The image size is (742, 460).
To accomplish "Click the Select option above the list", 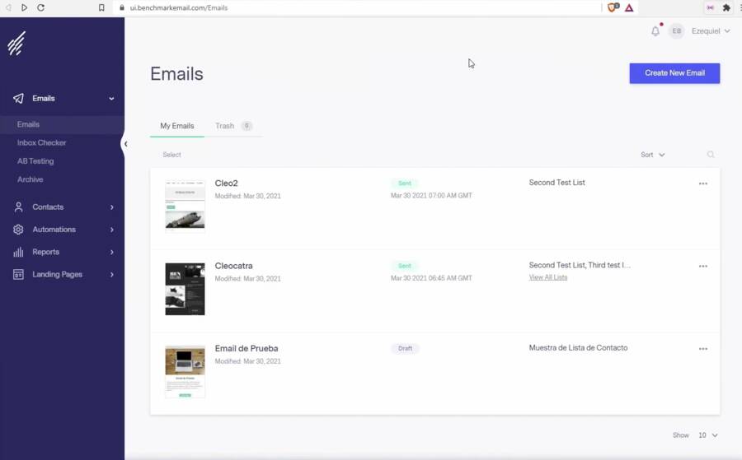I will tap(171, 155).
